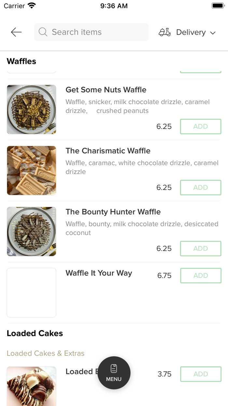
Task: Add The Bounty Hunter Waffle
Action: [x=201, y=248]
